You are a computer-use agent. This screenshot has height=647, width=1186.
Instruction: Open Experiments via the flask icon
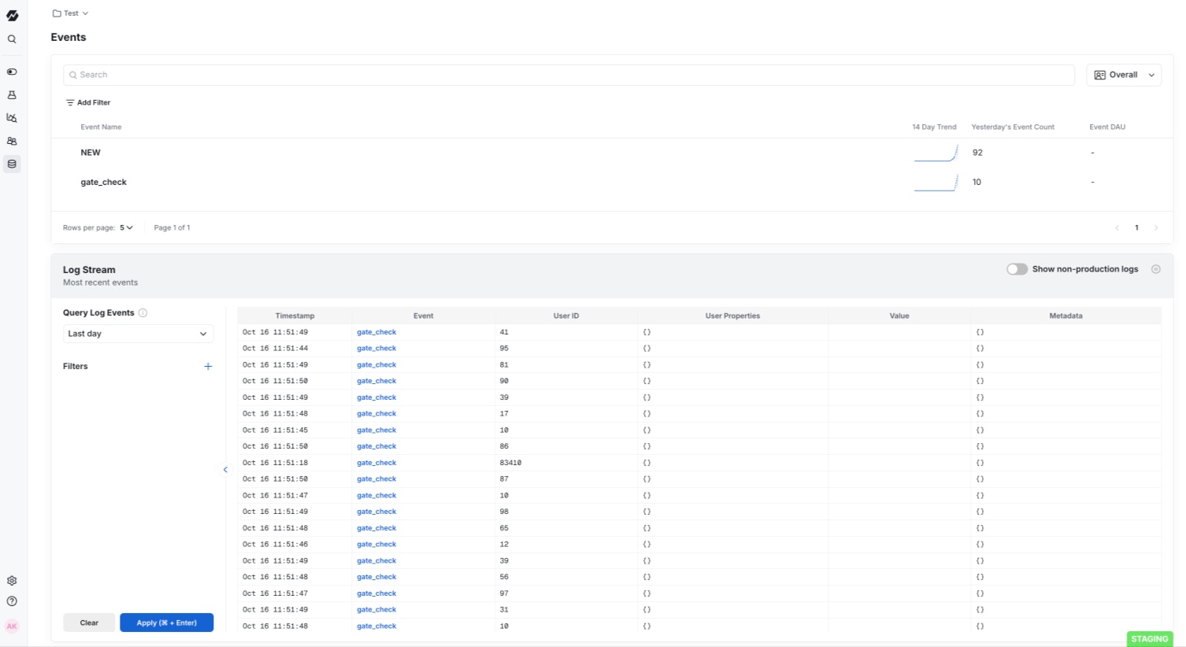[x=12, y=94]
